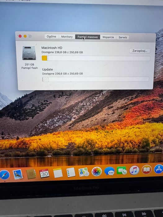
Task: Open Calendar showing 30 in Dock
Action: (x=44, y=173)
